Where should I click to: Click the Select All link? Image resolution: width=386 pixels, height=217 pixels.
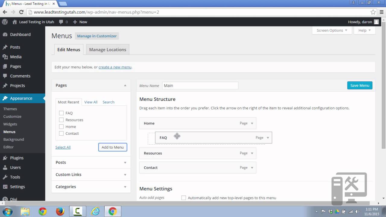[63, 147]
